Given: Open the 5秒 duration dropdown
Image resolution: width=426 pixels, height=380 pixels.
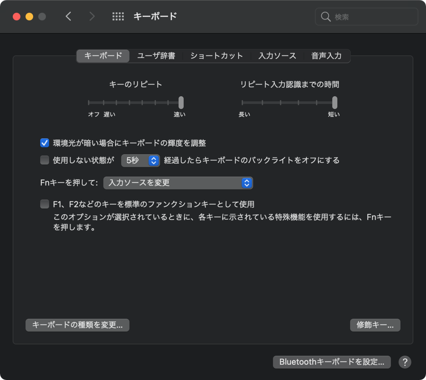Looking at the screenshot, I should pos(141,160).
